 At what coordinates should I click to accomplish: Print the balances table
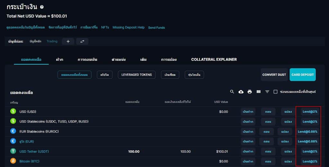click(250, 92)
